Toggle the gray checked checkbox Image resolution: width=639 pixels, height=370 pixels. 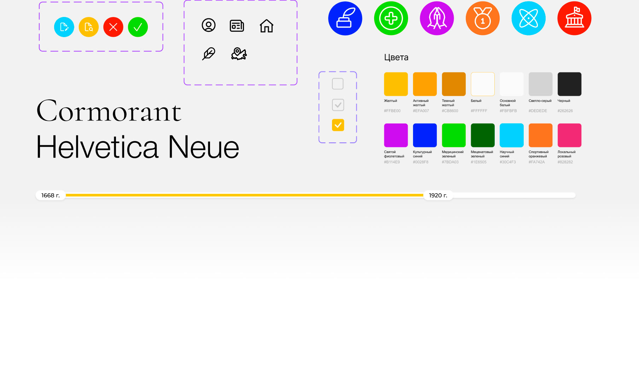[x=338, y=105]
